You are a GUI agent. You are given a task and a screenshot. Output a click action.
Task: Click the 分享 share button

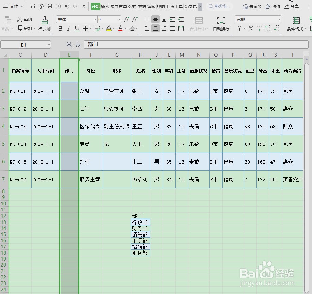pos(292,6)
